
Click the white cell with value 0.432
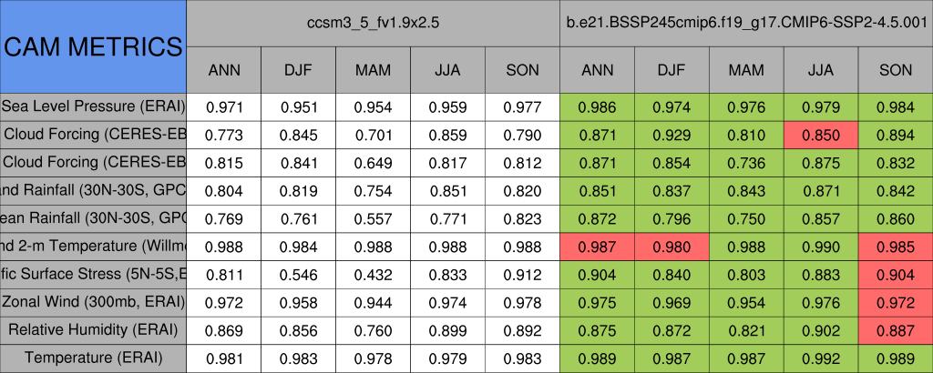tap(374, 274)
